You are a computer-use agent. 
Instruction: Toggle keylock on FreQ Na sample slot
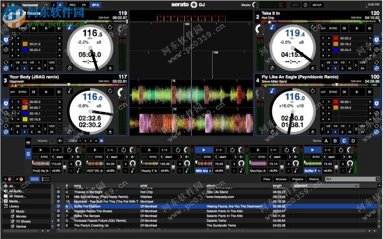click(x=78, y=170)
